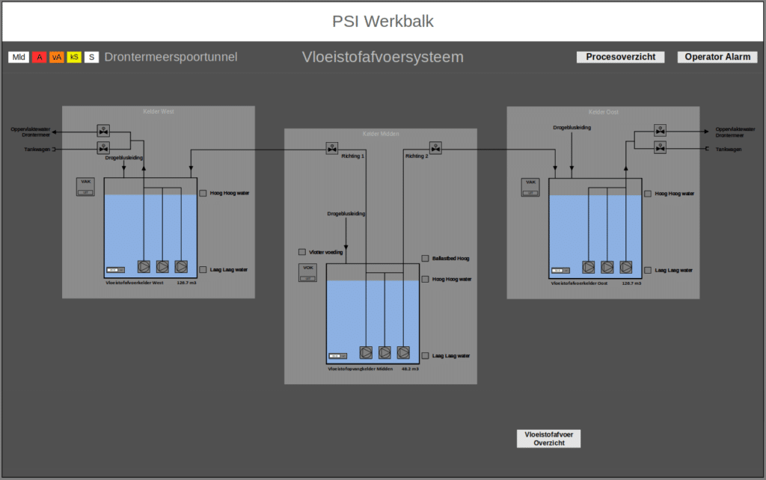Select the Tankwagen valve in Kelder West
The height and width of the screenshot is (480, 766).
tap(103, 148)
